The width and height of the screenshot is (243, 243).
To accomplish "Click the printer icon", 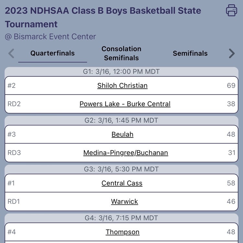I will tap(231, 10).
